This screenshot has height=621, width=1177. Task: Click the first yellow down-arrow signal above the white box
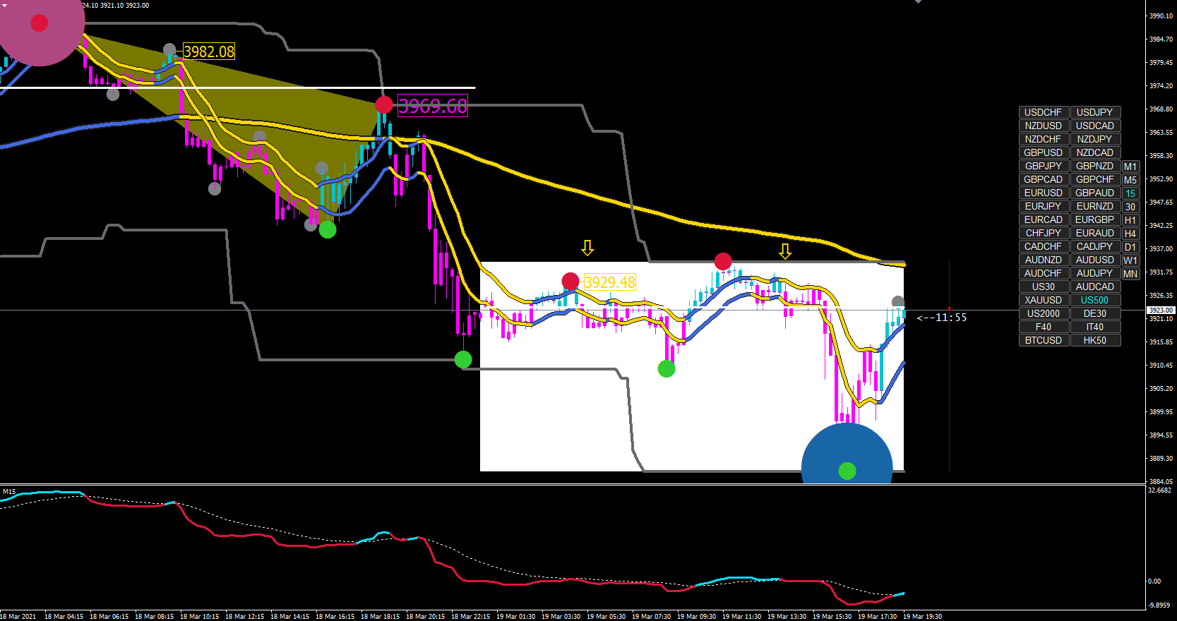(587, 248)
